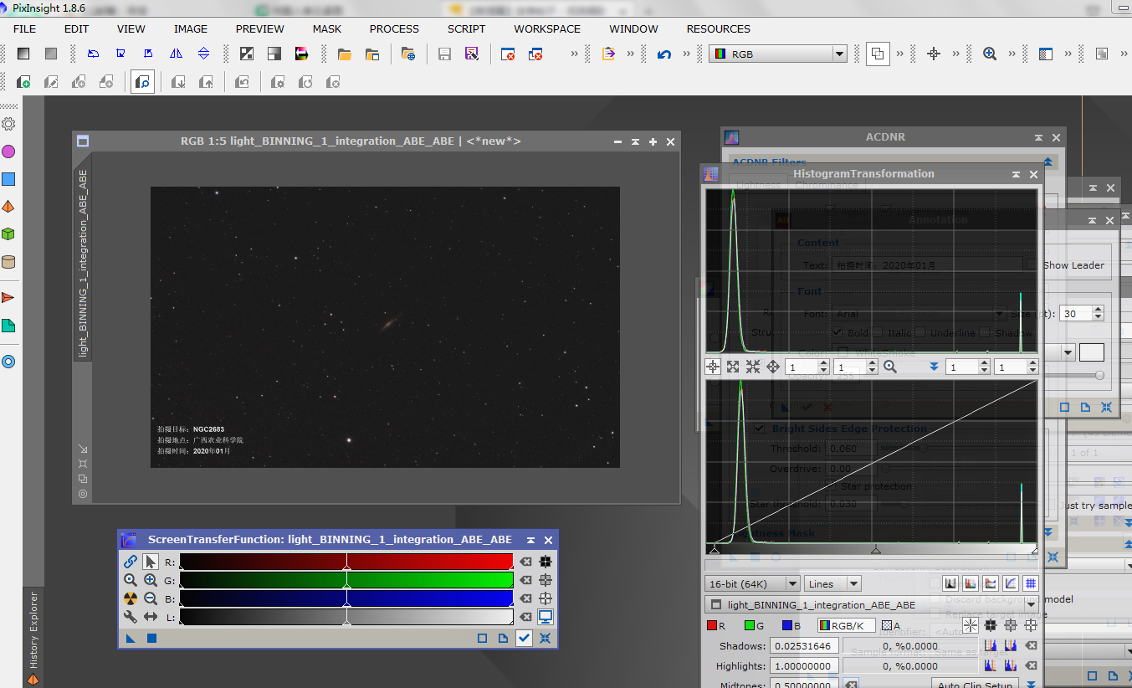Image resolution: width=1132 pixels, height=688 pixels.
Task: Select the B channel in HistogramTransformation
Action: [791, 625]
